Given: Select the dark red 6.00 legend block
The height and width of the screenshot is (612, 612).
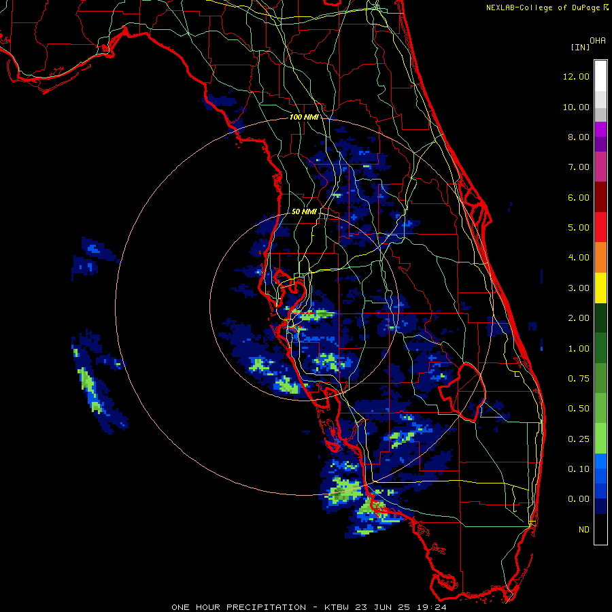Looking at the screenshot, I should (x=600, y=197).
